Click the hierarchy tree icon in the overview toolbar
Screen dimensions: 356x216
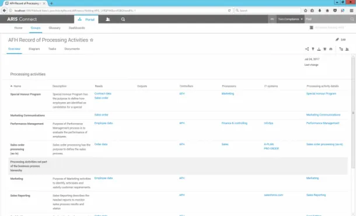click(x=341, y=49)
